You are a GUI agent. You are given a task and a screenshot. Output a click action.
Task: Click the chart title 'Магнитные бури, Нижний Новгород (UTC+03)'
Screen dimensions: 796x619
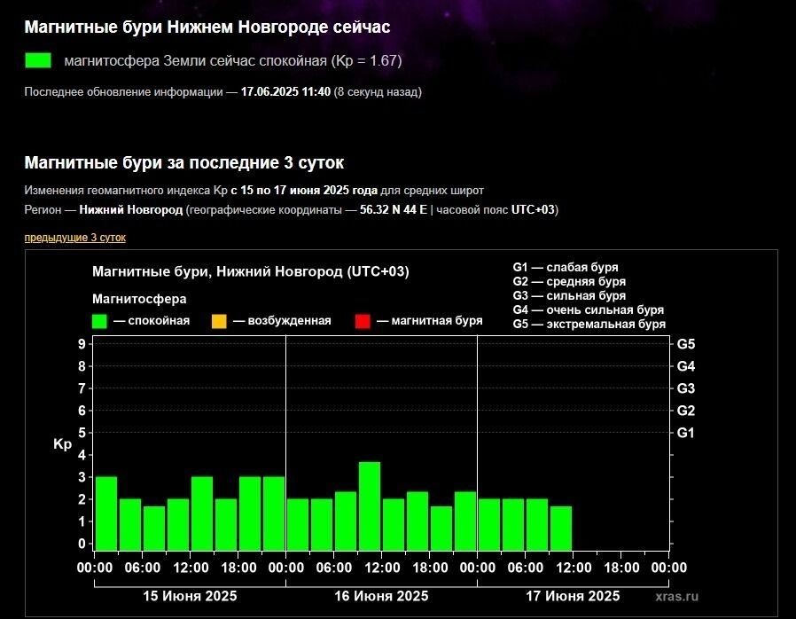251,271
